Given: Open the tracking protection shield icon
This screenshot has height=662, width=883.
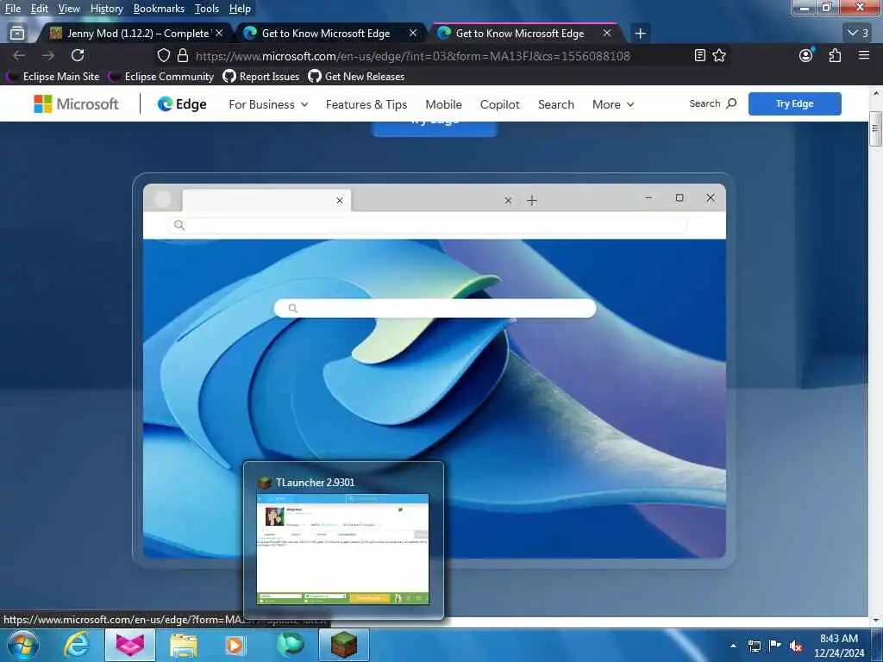Looking at the screenshot, I should point(163,55).
